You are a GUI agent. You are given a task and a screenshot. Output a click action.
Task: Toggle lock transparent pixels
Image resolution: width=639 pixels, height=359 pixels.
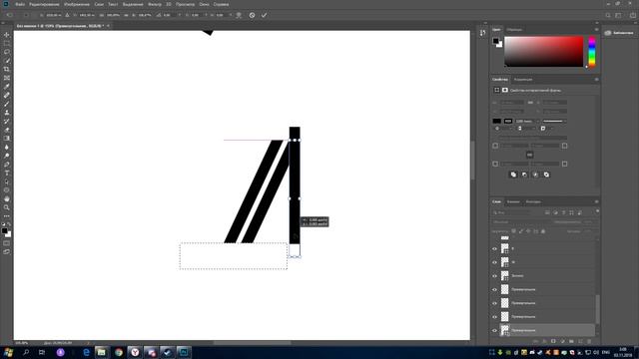click(513, 231)
